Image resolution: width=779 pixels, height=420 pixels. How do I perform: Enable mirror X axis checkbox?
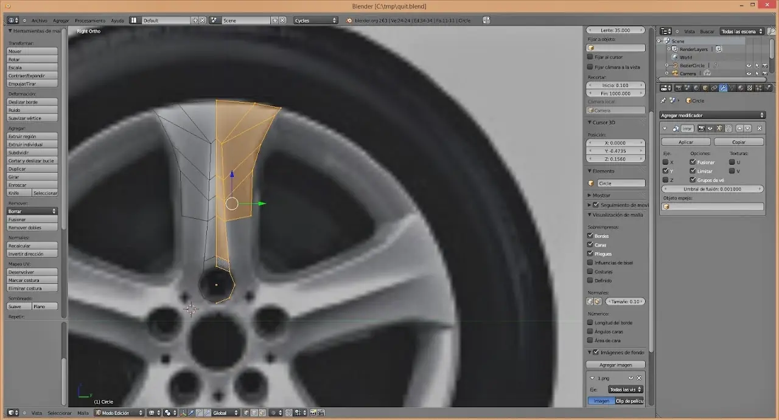(x=665, y=162)
